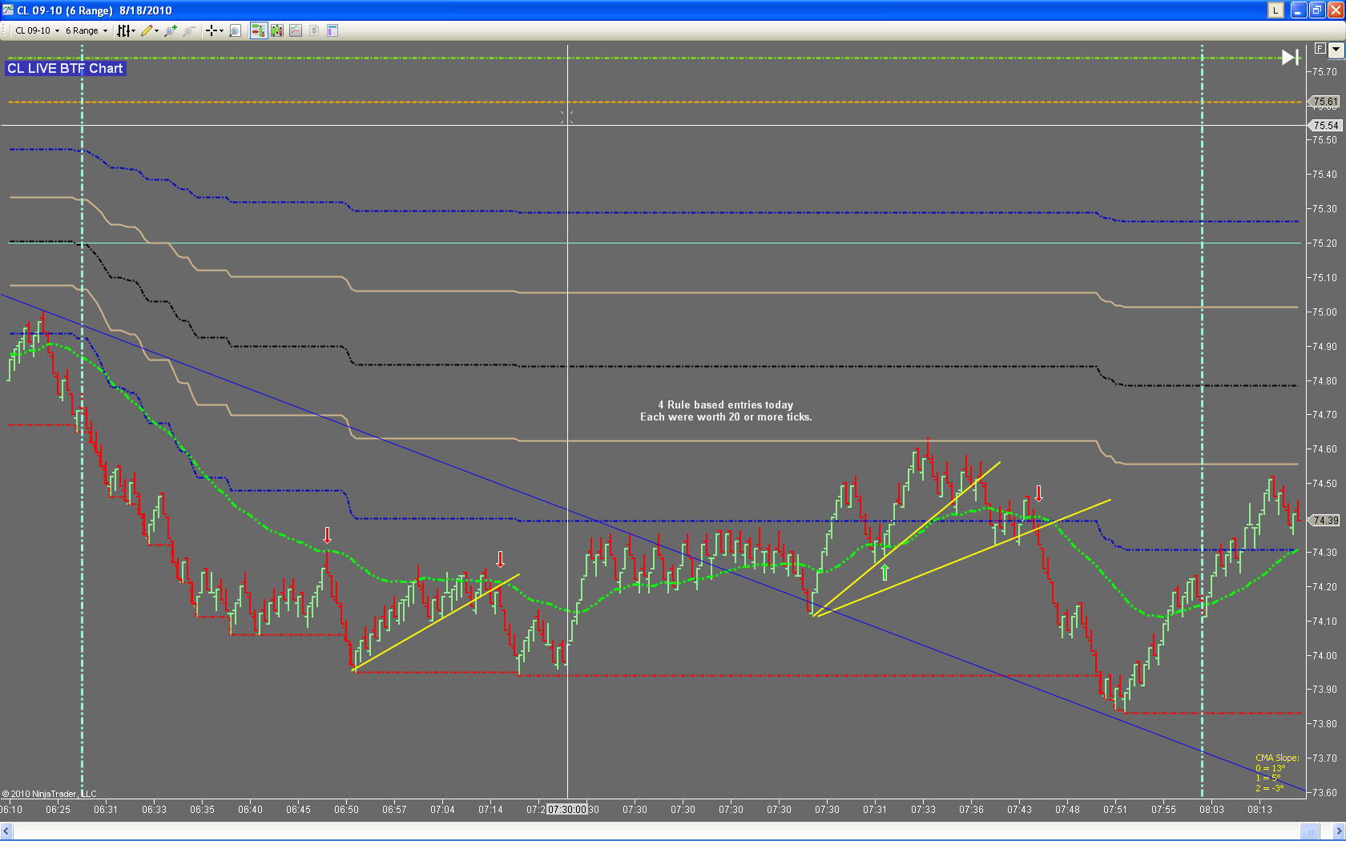Click the 73.60 price axis label

pyautogui.click(x=1325, y=793)
